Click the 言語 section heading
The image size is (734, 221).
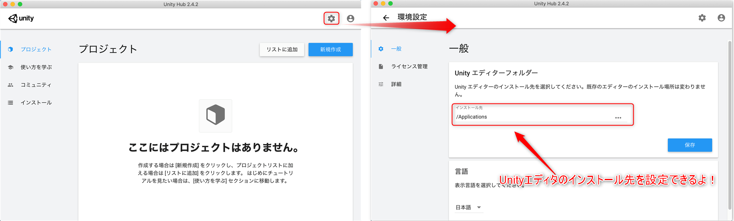pyautogui.click(x=462, y=171)
